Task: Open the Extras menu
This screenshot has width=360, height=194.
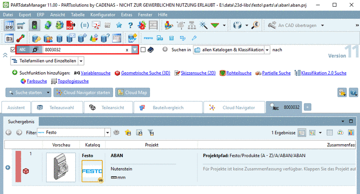Action: [127, 15]
